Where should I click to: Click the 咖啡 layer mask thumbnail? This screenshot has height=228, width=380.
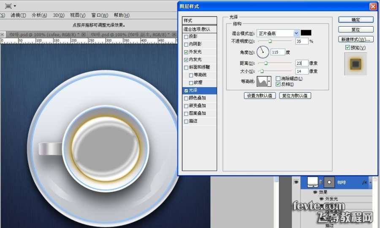pos(329,182)
